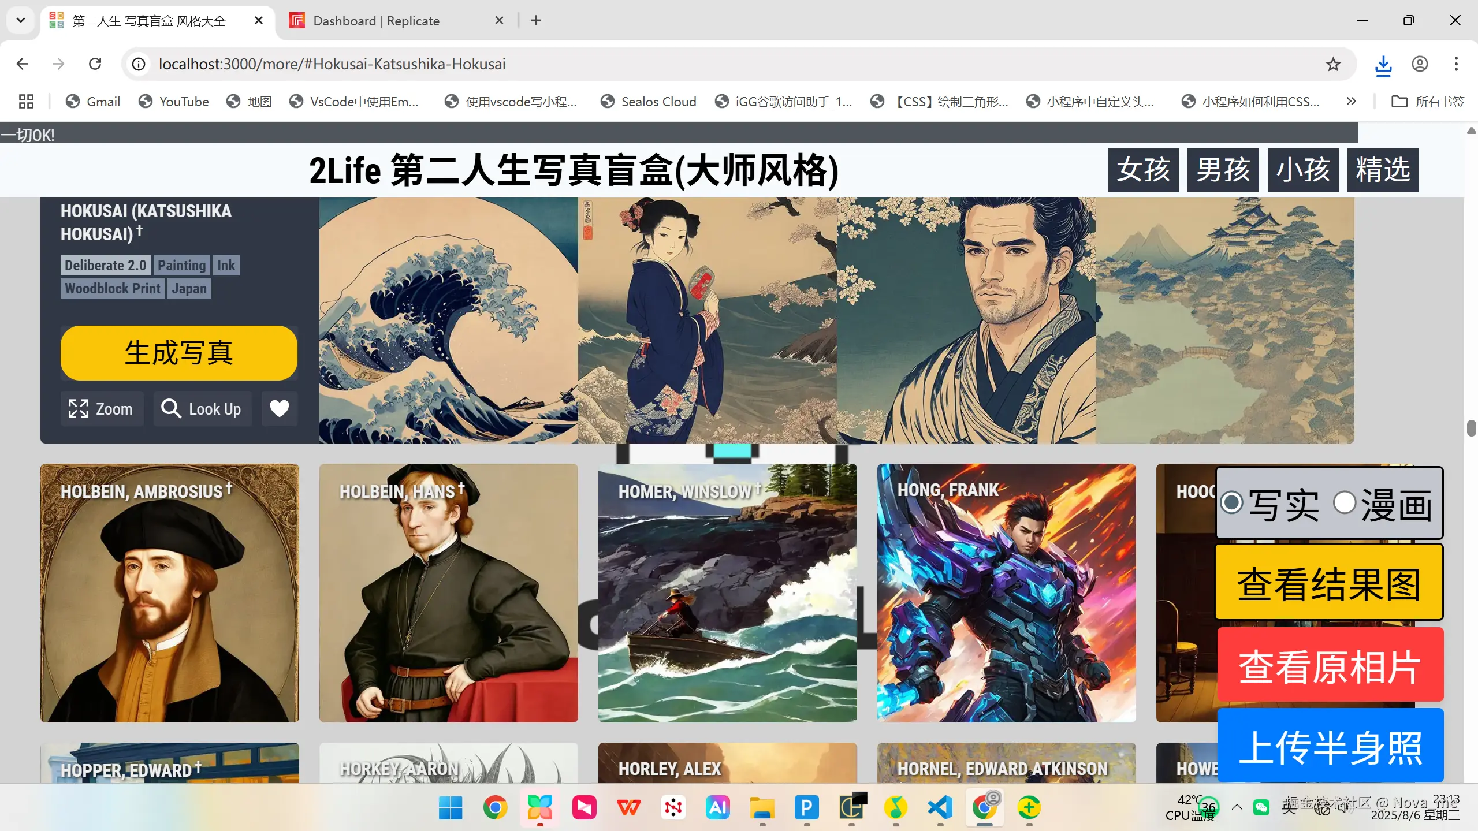Image resolution: width=1478 pixels, height=831 pixels.
Task: Click the bookmark star in the address bar
Action: [x=1333, y=64]
